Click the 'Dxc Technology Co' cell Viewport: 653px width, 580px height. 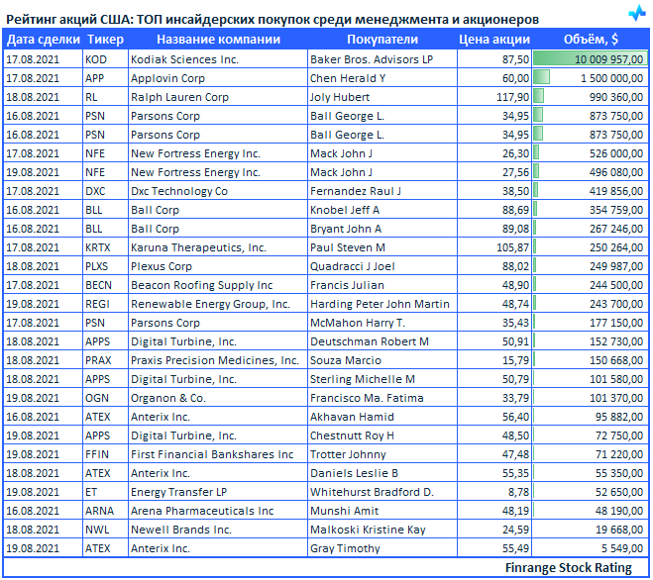218,191
